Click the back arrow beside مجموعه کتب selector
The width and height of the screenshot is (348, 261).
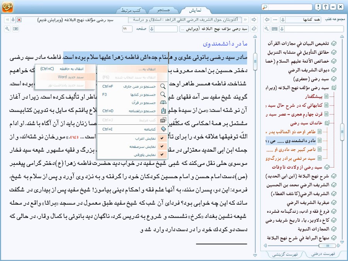tap(267, 20)
